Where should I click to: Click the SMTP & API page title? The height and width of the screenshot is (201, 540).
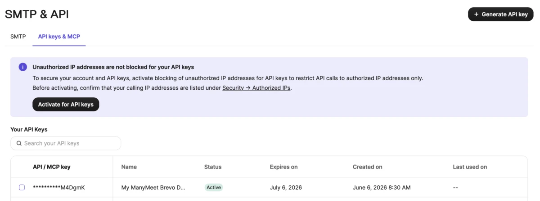click(x=37, y=14)
